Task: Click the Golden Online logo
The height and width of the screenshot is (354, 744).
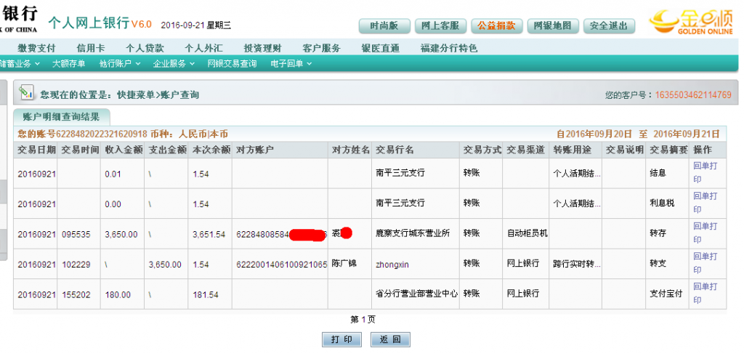Action: click(690, 22)
